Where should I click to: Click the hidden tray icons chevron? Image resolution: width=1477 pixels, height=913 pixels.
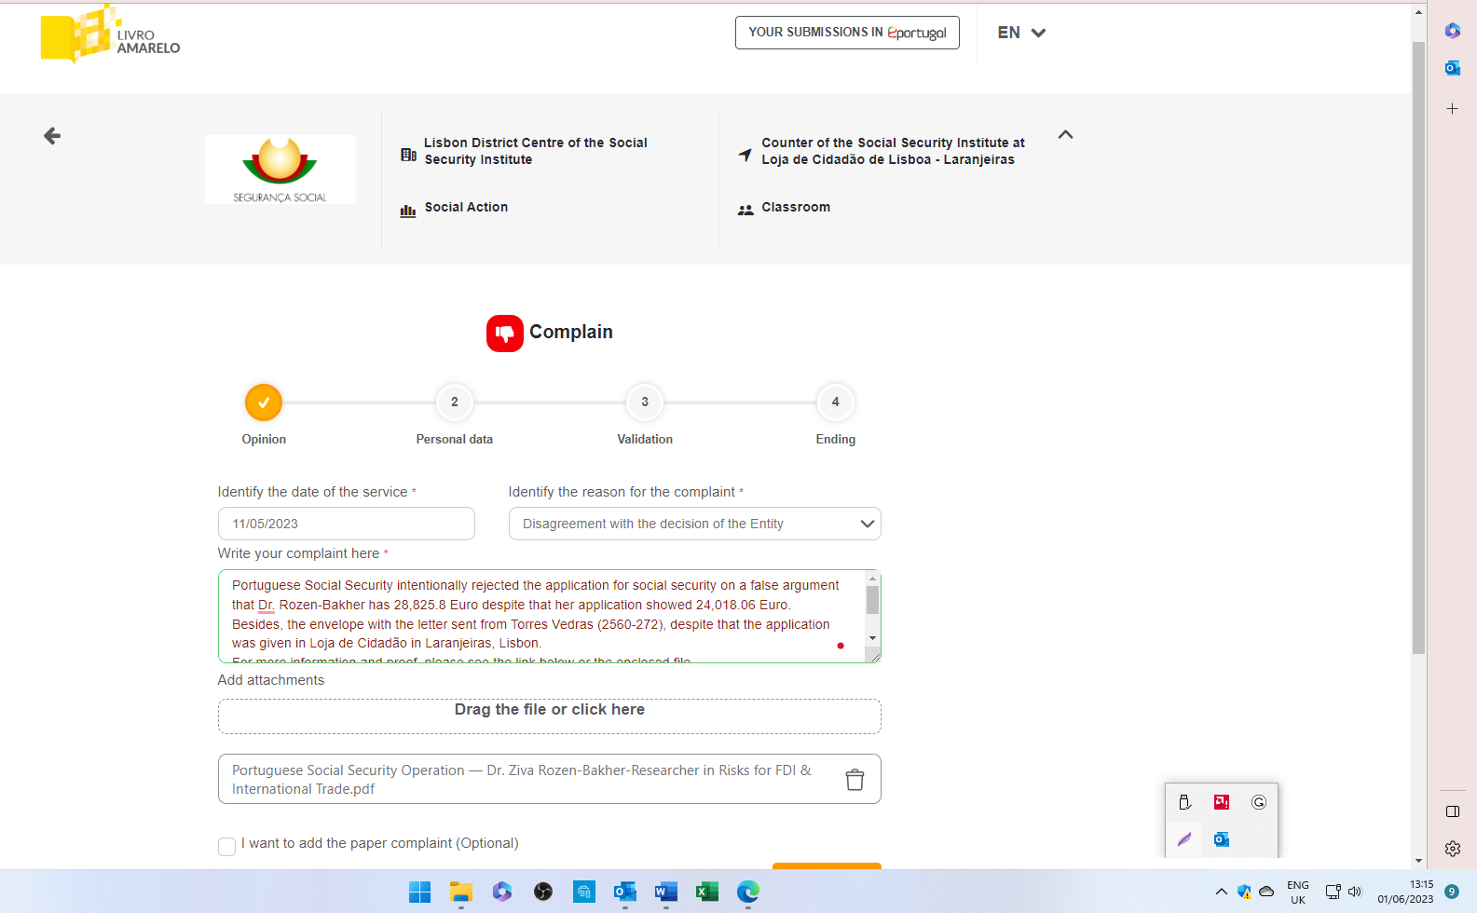click(x=1222, y=892)
